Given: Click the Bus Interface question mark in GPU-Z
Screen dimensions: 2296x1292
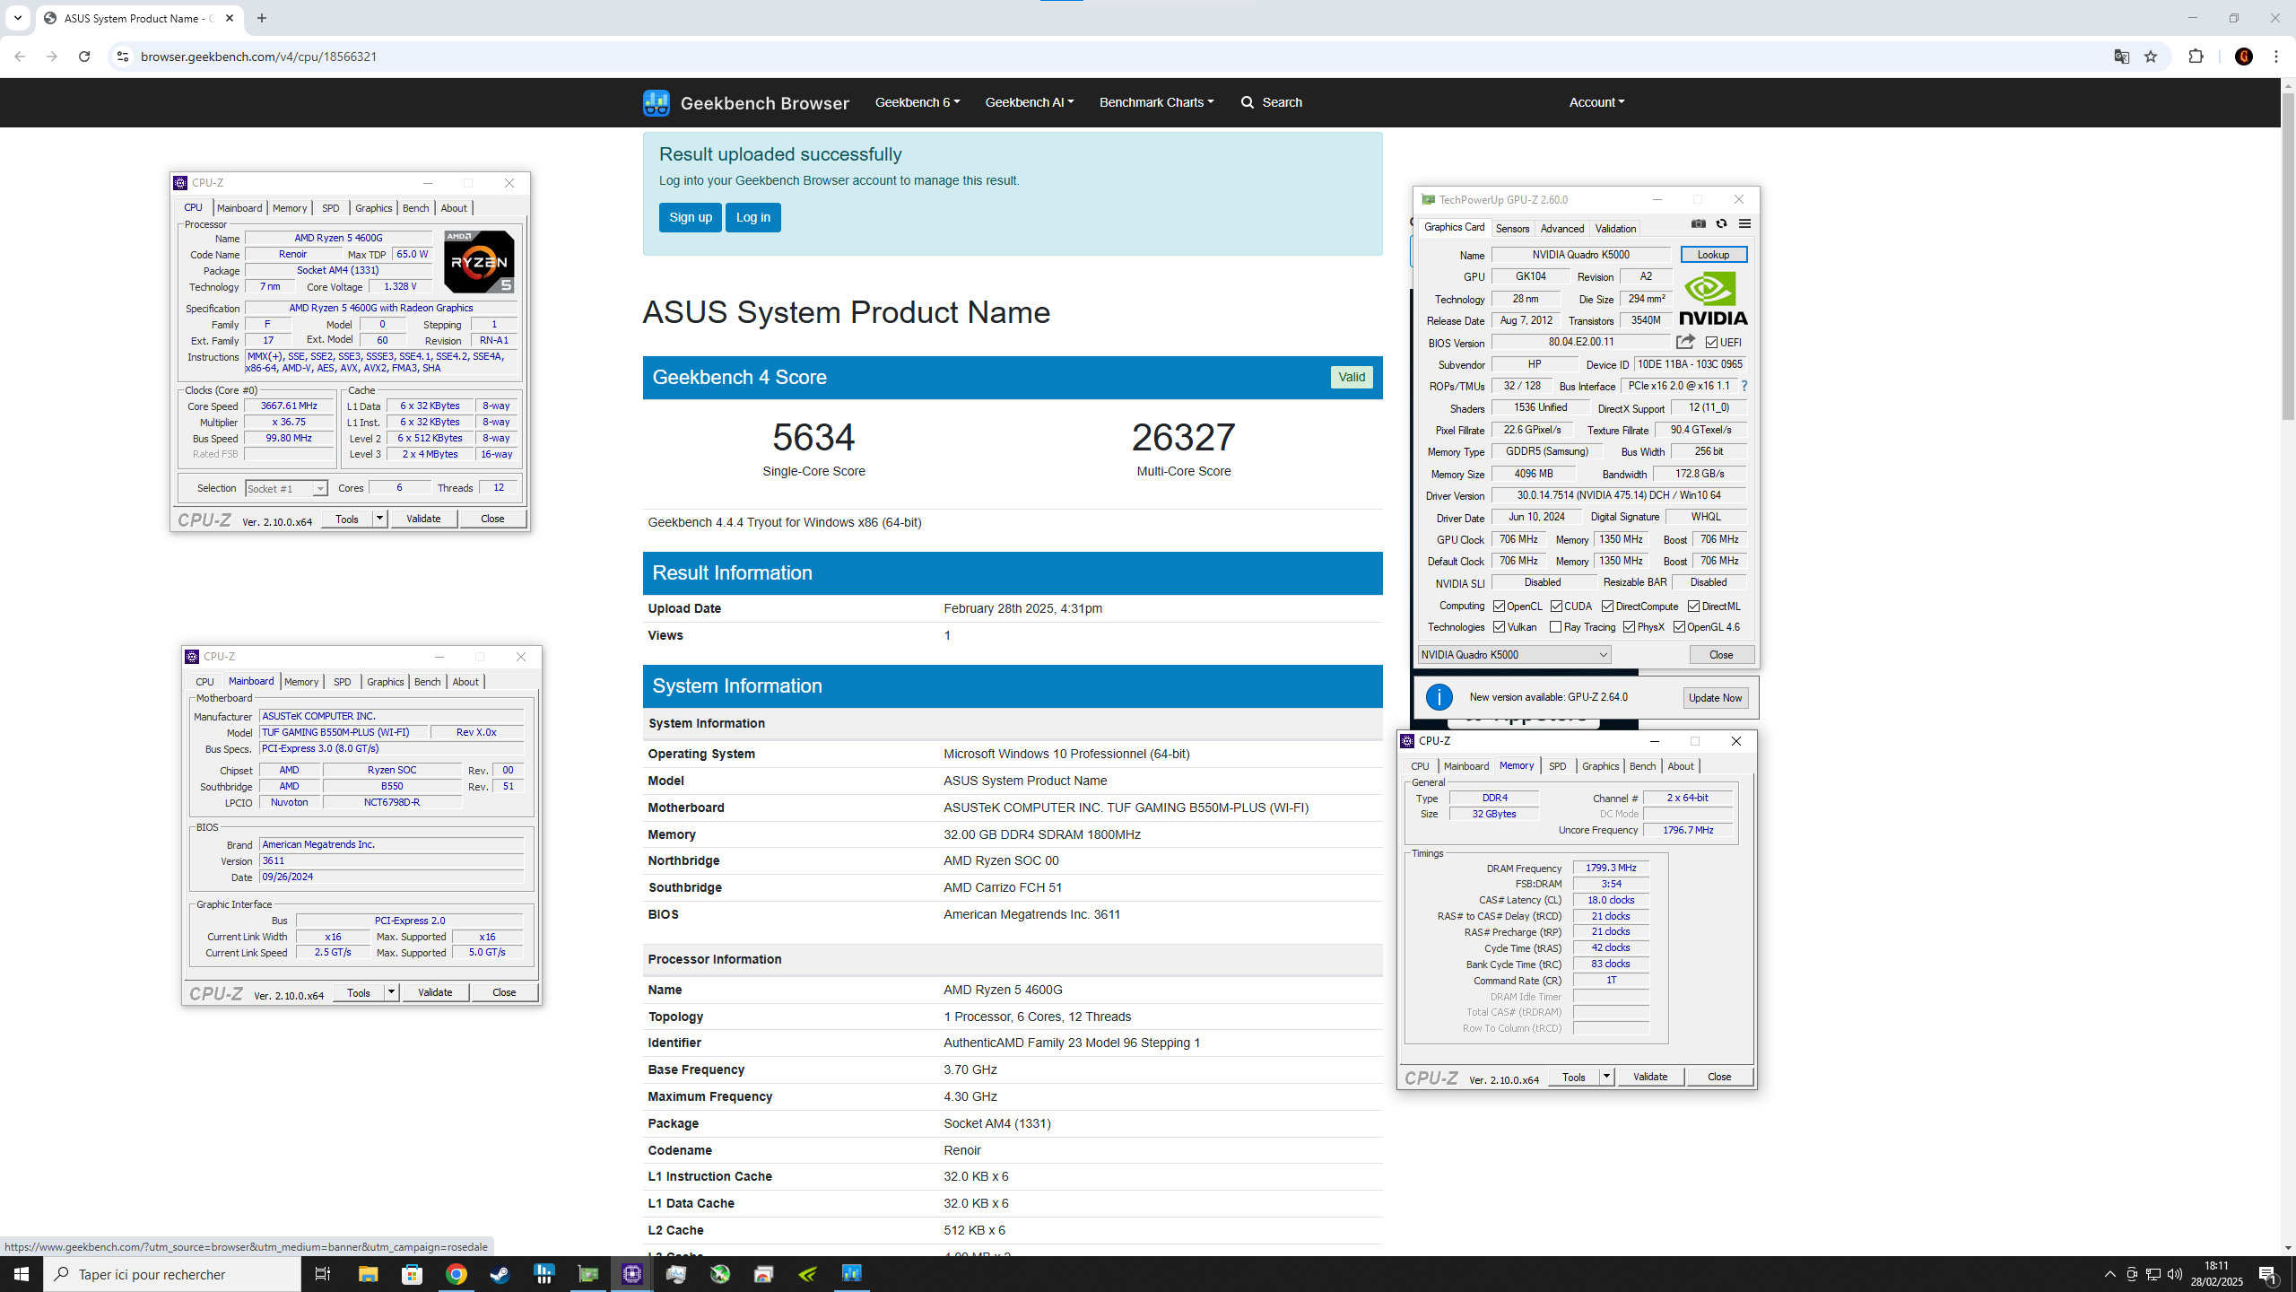Looking at the screenshot, I should pyautogui.click(x=1744, y=386).
